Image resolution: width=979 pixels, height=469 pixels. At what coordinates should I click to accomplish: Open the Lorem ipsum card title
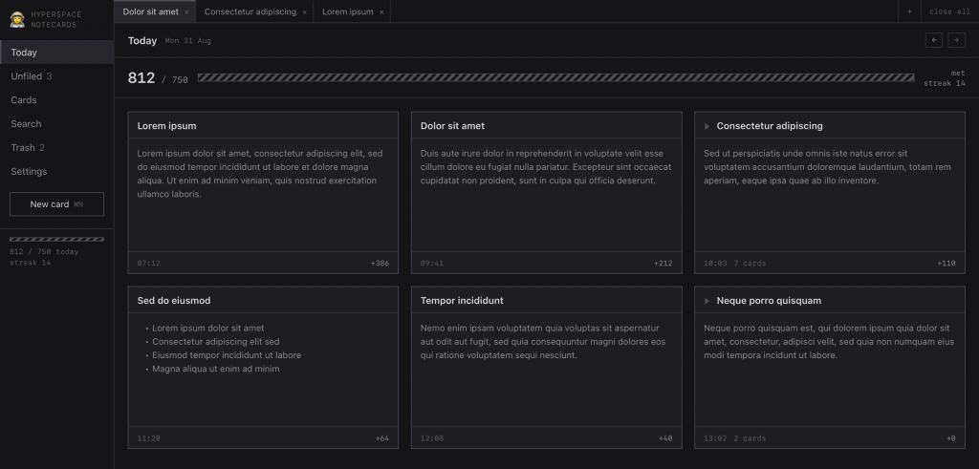(x=166, y=126)
